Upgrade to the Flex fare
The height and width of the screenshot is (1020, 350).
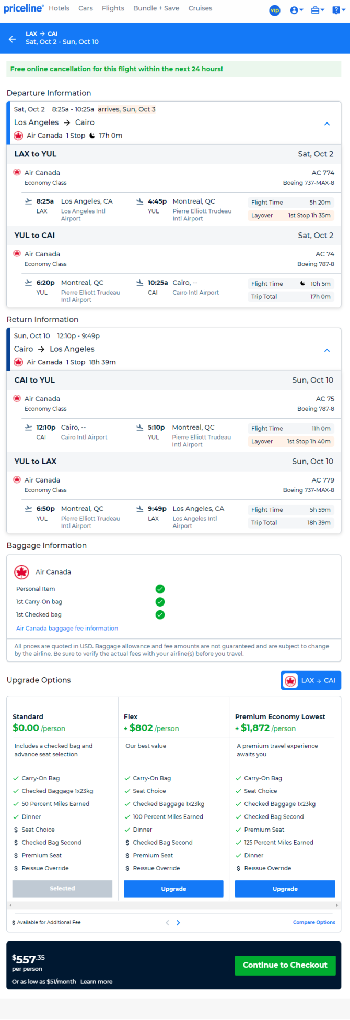coord(173,889)
